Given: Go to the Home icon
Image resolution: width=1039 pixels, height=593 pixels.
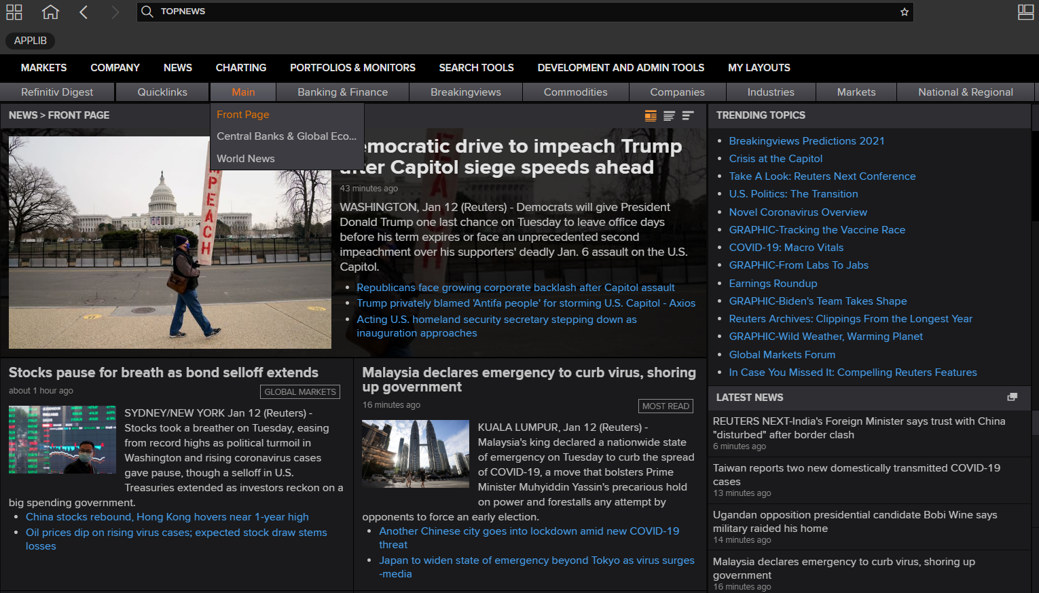Looking at the screenshot, I should click(x=50, y=12).
